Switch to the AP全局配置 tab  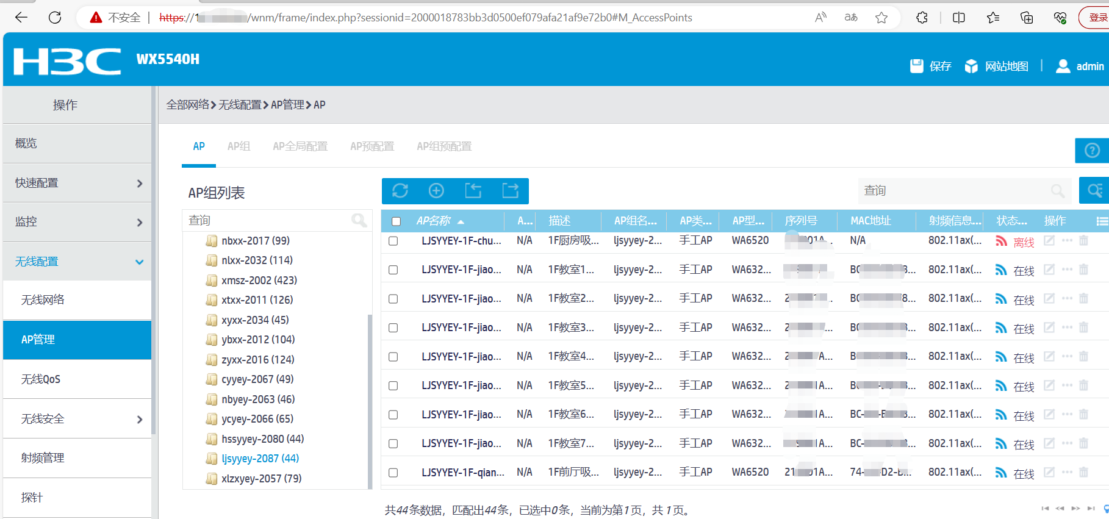click(300, 146)
